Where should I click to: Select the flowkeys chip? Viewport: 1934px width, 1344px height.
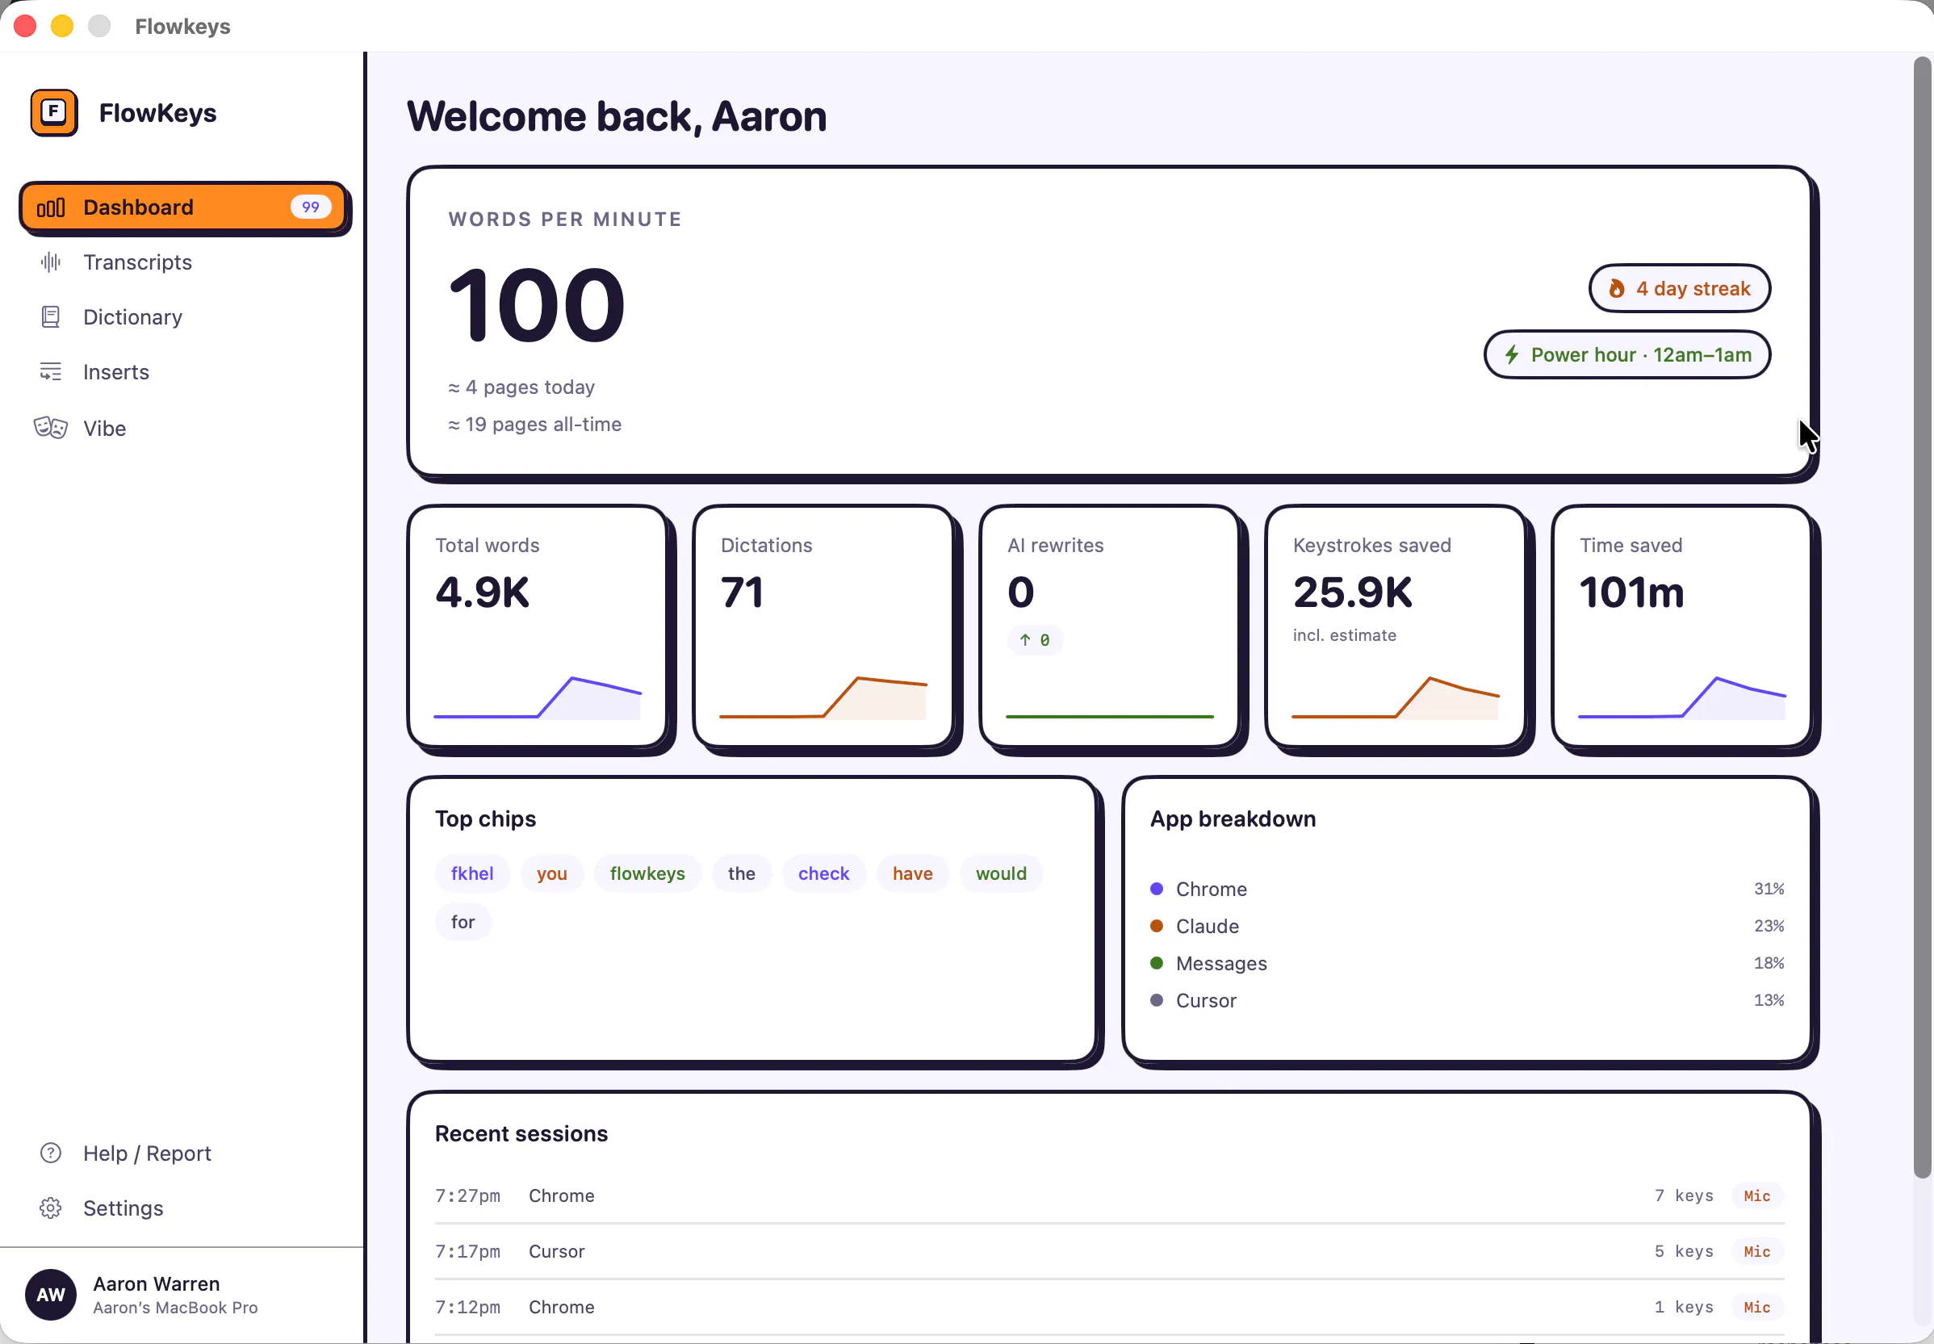647,873
